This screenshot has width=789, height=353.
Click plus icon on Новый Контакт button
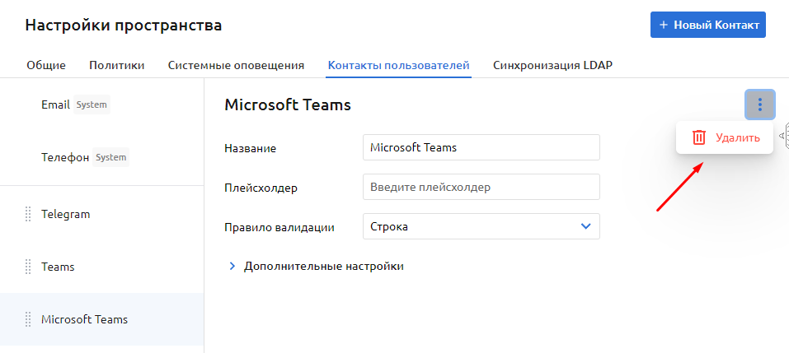(664, 25)
